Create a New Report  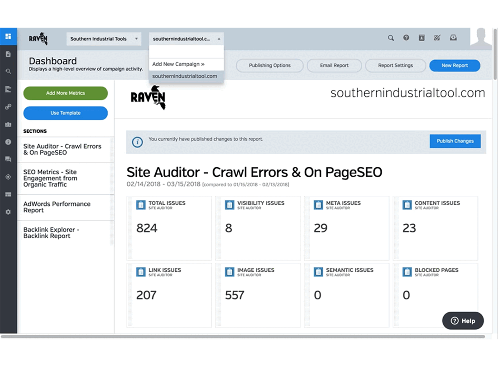455,65
